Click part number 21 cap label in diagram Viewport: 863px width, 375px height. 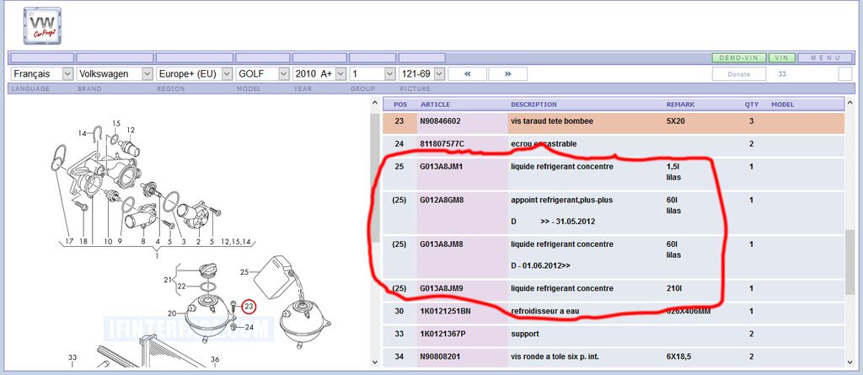click(x=169, y=280)
